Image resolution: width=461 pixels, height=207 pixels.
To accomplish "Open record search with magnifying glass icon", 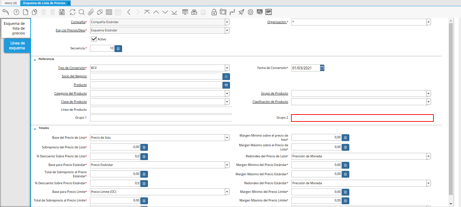I will coord(82,12).
